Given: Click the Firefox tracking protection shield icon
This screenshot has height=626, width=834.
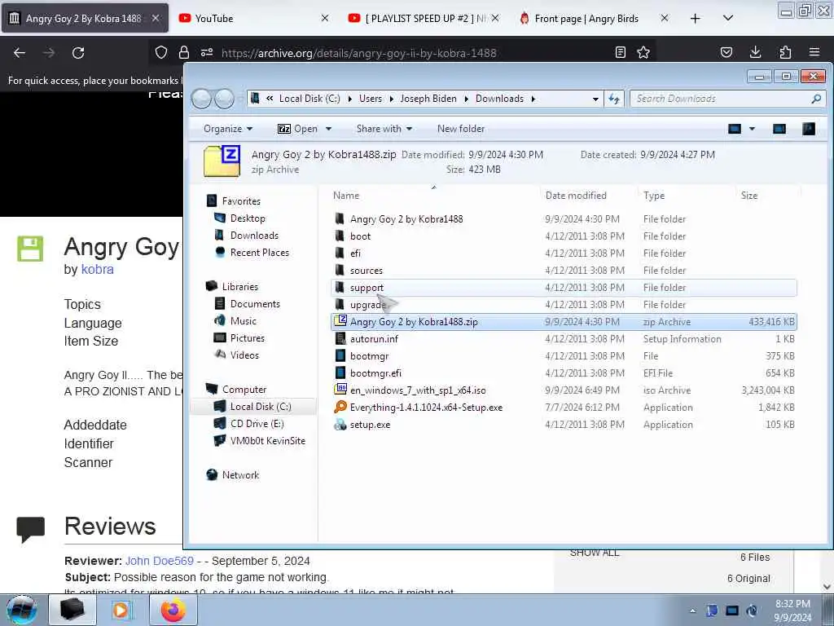Looking at the screenshot, I should (x=161, y=52).
